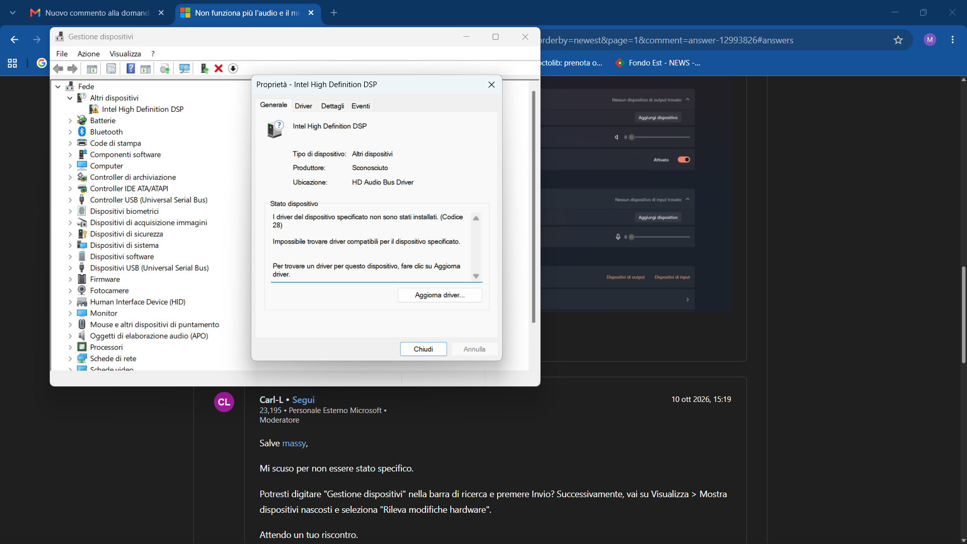Bookmark page with the star icon in Chrome
Image resolution: width=967 pixels, height=544 pixels.
(898, 40)
